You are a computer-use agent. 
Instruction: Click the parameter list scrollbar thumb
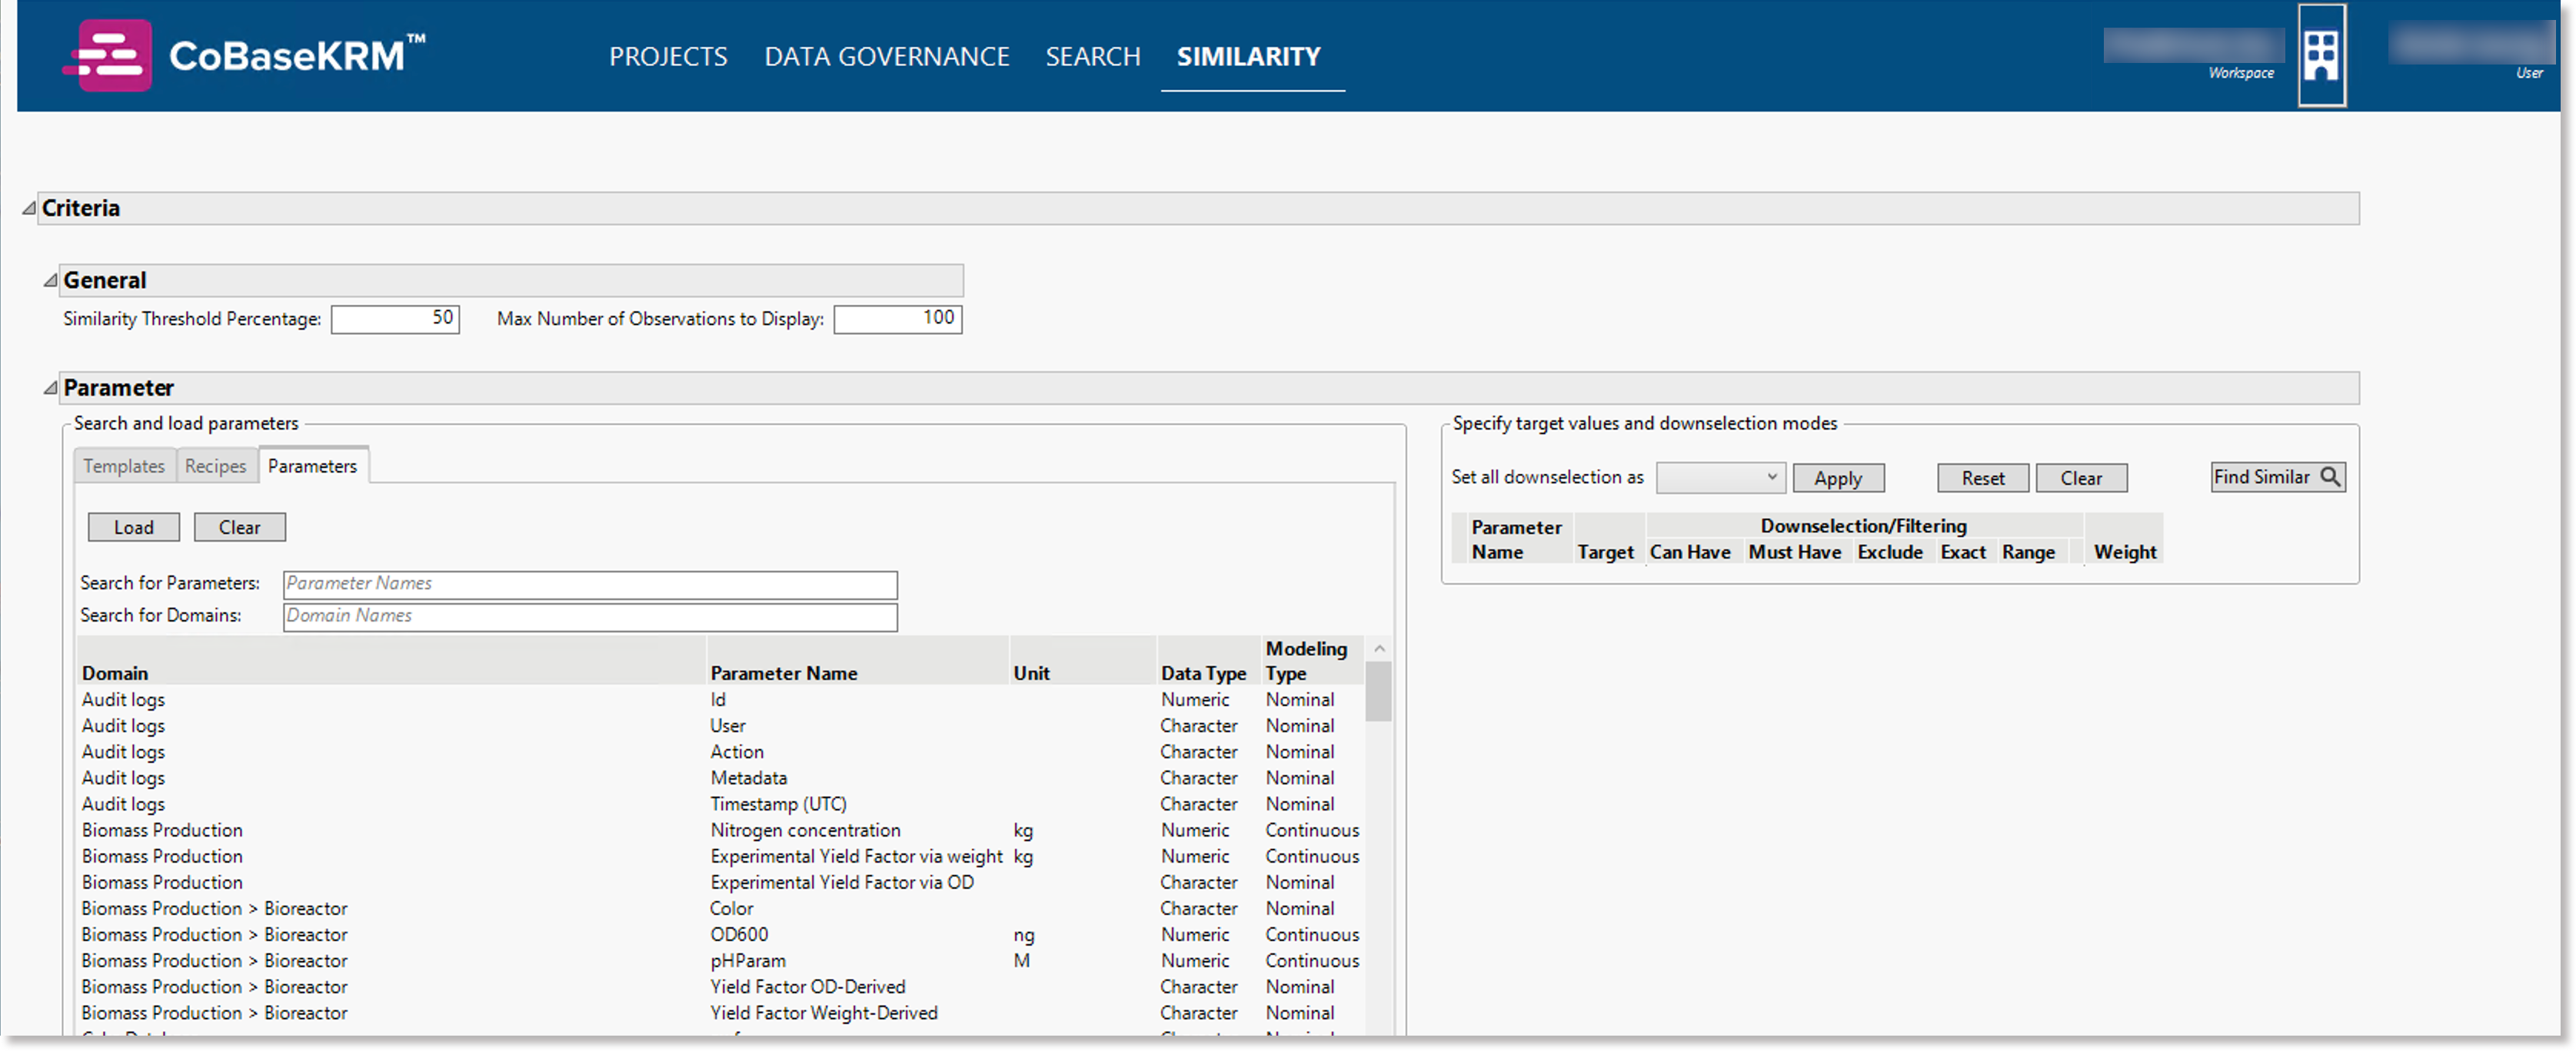click(1379, 691)
